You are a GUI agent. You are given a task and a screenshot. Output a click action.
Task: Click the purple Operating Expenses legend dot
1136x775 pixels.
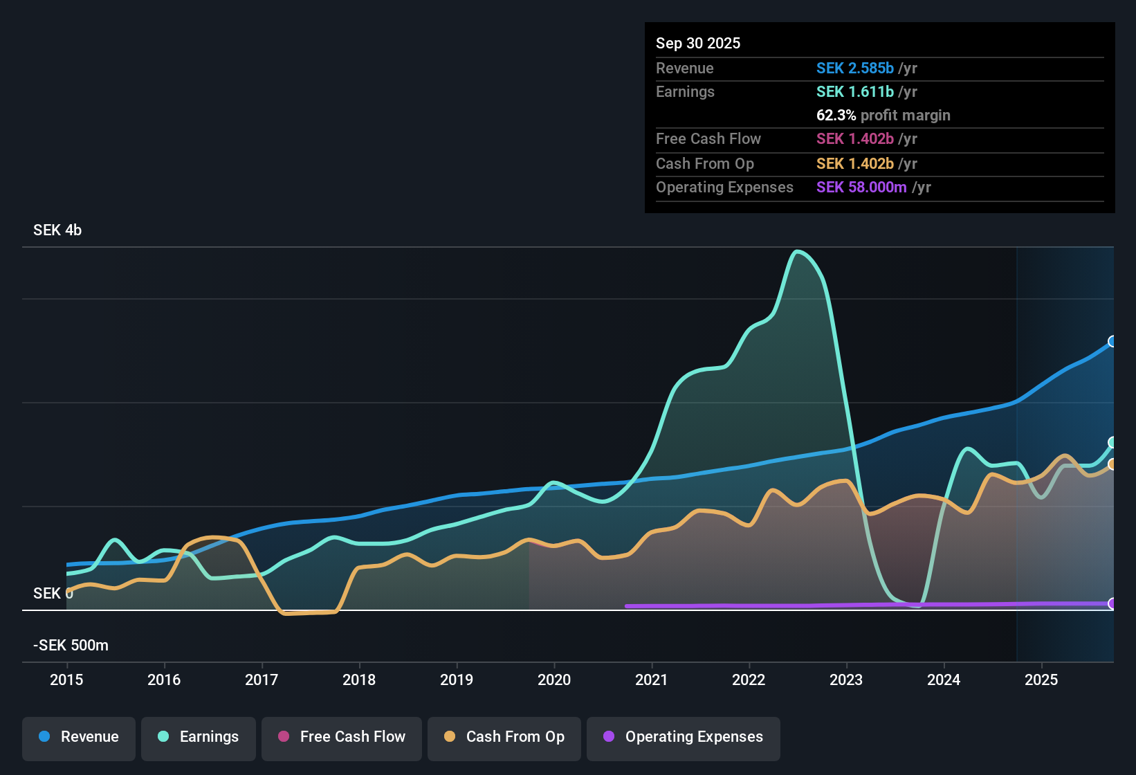[609, 737]
